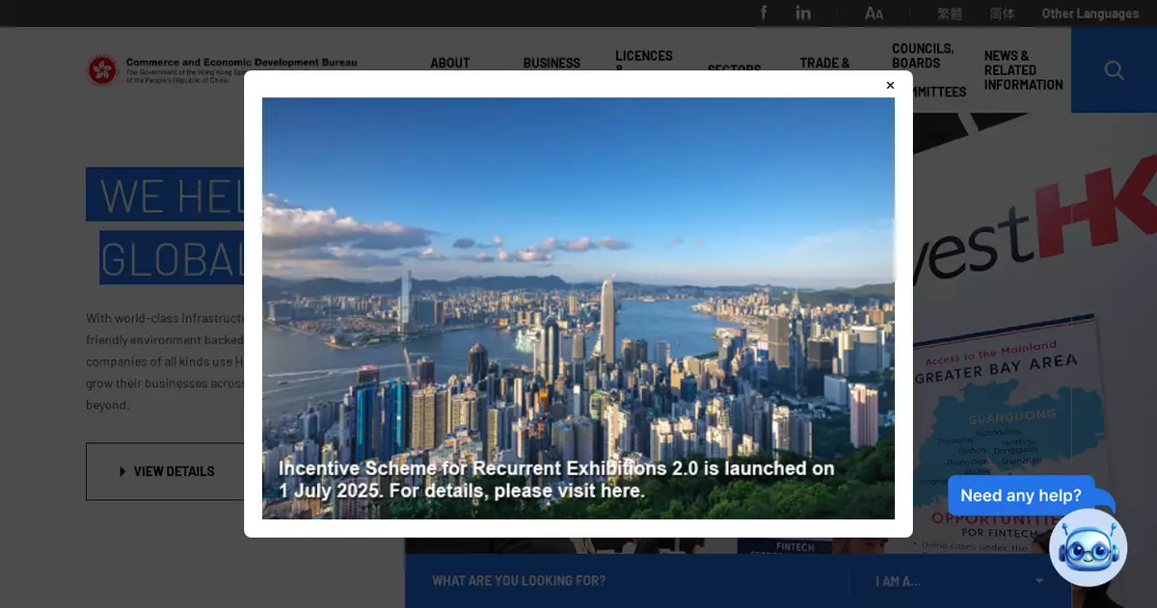
Task: Open the LinkedIn icon in top bar
Action: click(x=803, y=13)
